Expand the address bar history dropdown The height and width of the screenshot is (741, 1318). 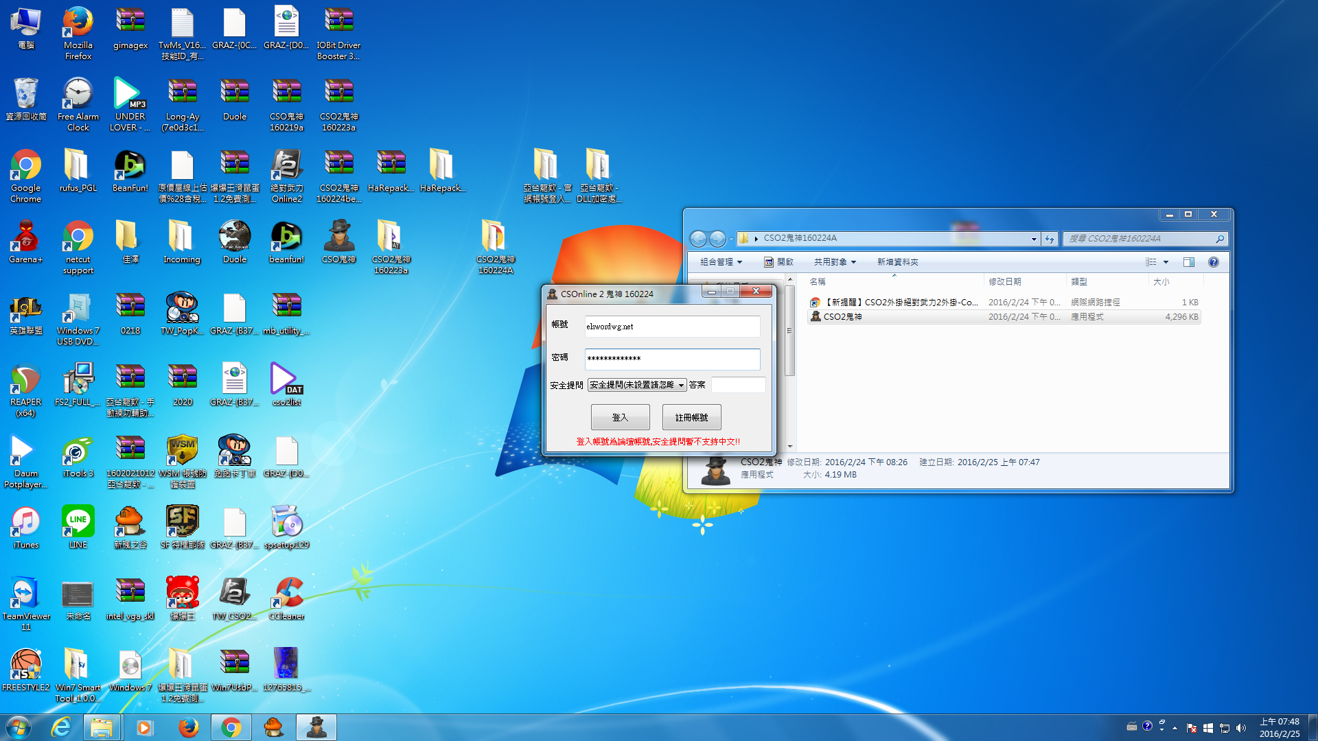point(1034,239)
